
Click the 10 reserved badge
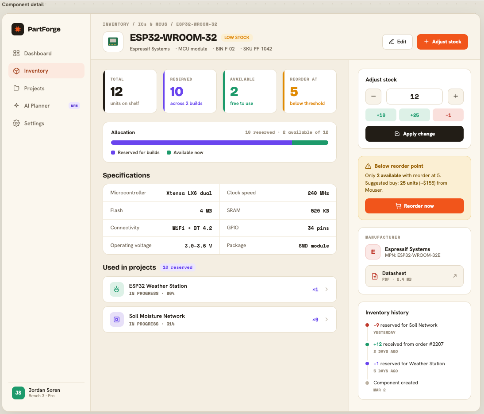tap(177, 267)
